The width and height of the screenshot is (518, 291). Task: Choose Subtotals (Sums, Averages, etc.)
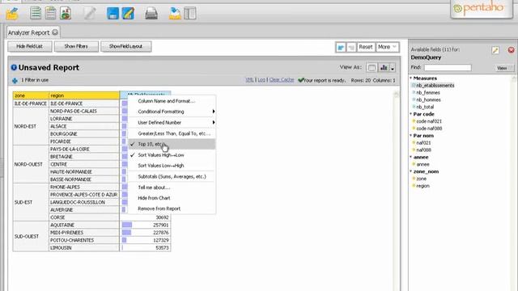coord(172,176)
